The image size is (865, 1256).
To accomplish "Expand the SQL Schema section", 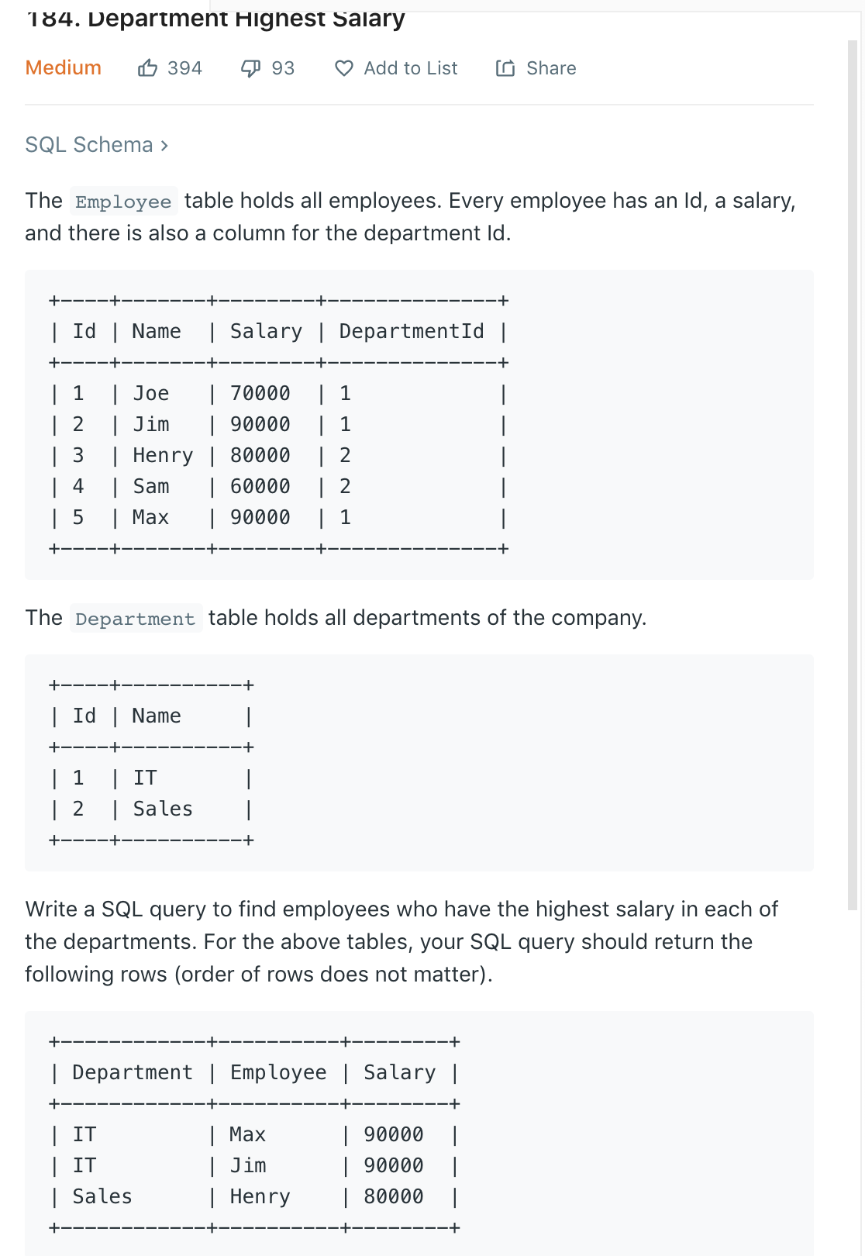I will (x=97, y=145).
